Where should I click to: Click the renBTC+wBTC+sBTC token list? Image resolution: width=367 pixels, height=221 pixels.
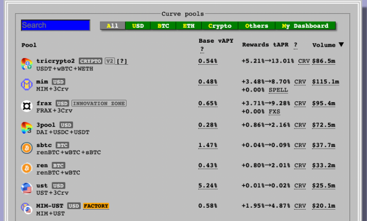pyautogui.click(x=68, y=152)
